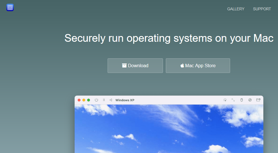Click the CD drive disc icon
The width and height of the screenshot is (278, 153).
tap(250, 100)
